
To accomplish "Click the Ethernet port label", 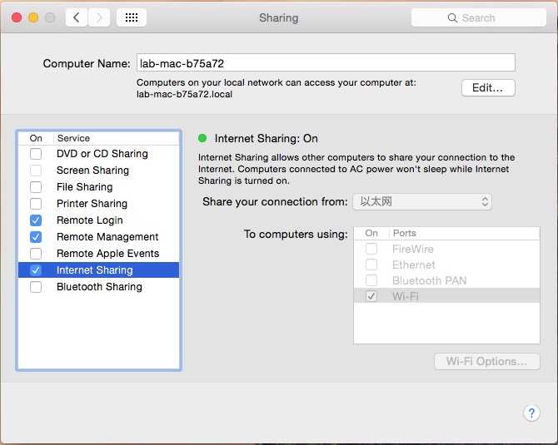I will pyautogui.click(x=414, y=265).
